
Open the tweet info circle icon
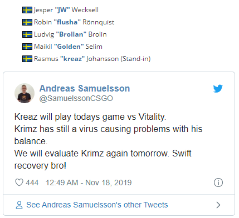pyautogui.click(x=218, y=182)
